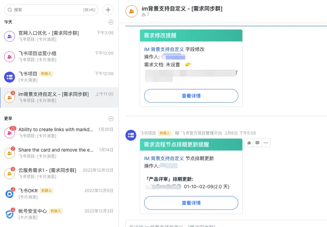
Task: Open the 飞书OKR robot chat
Action: click(x=59, y=194)
